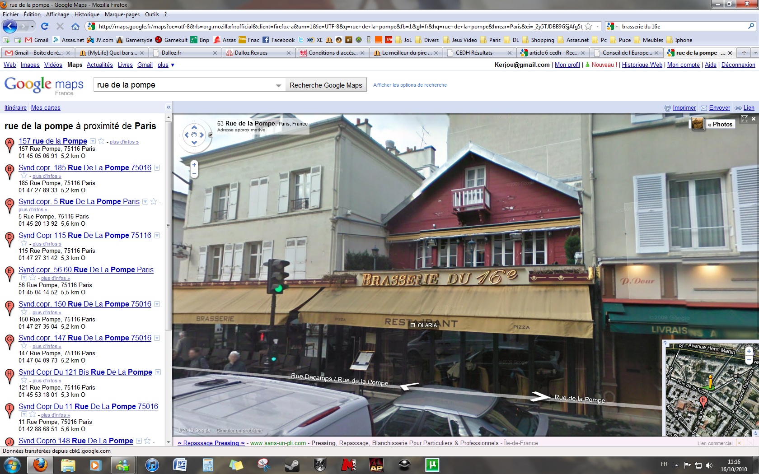Toggle Street View full screen icon
This screenshot has width=759, height=474.
point(745,119)
